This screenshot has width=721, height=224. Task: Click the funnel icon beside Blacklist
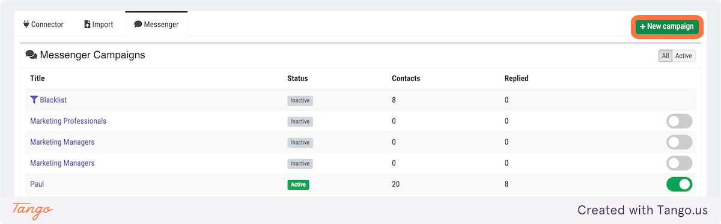(x=34, y=100)
